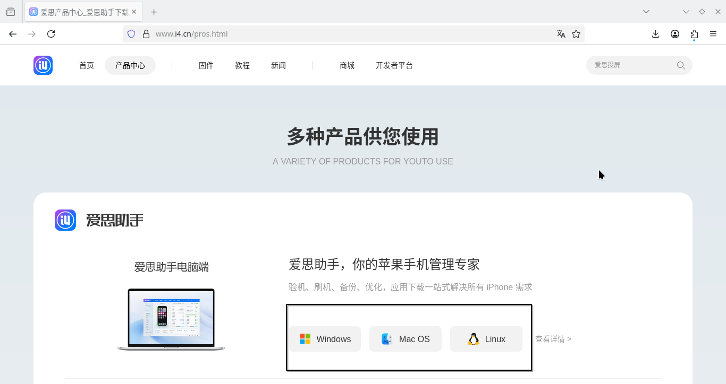Viewport: 726px width, 384px height.
Task: Click the 爱思助手 logo icon in card
Action: coord(65,220)
